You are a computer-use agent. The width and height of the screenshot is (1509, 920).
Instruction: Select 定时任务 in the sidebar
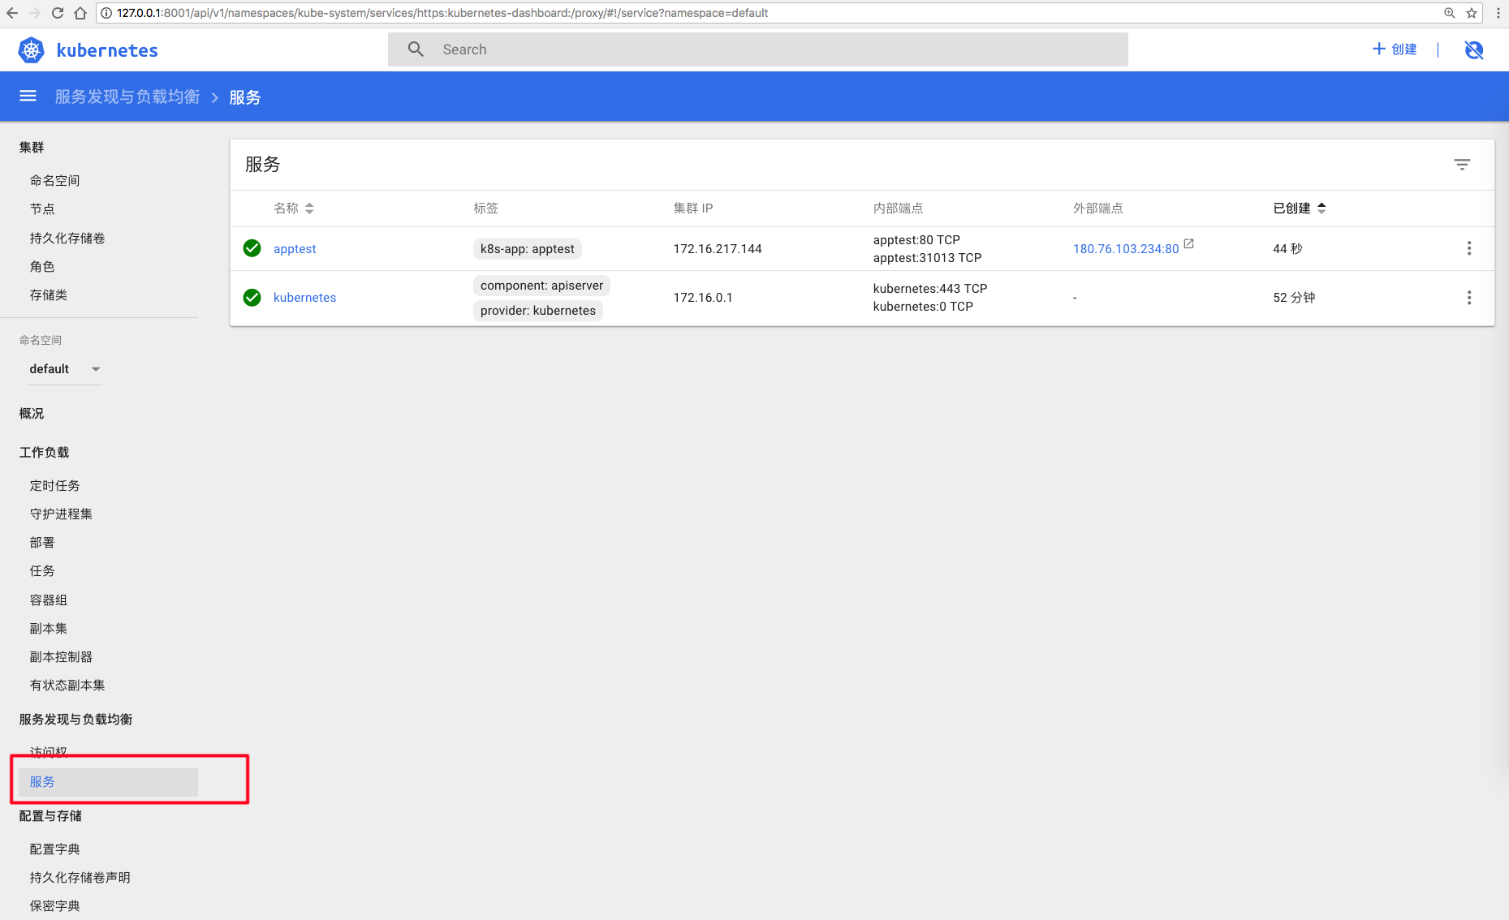point(54,486)
